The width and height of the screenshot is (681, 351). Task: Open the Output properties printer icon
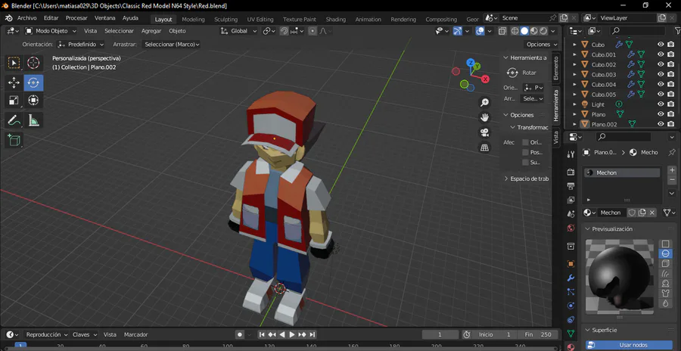571,186
